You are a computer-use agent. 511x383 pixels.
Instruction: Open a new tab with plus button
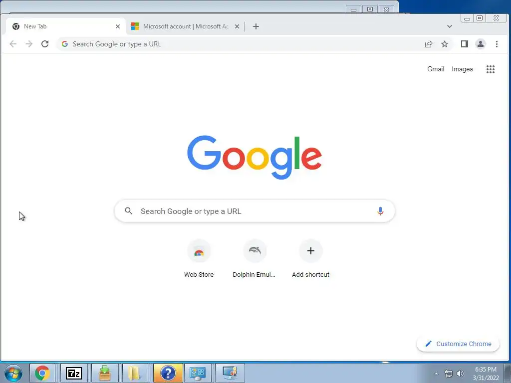click(x=256, y=26)
